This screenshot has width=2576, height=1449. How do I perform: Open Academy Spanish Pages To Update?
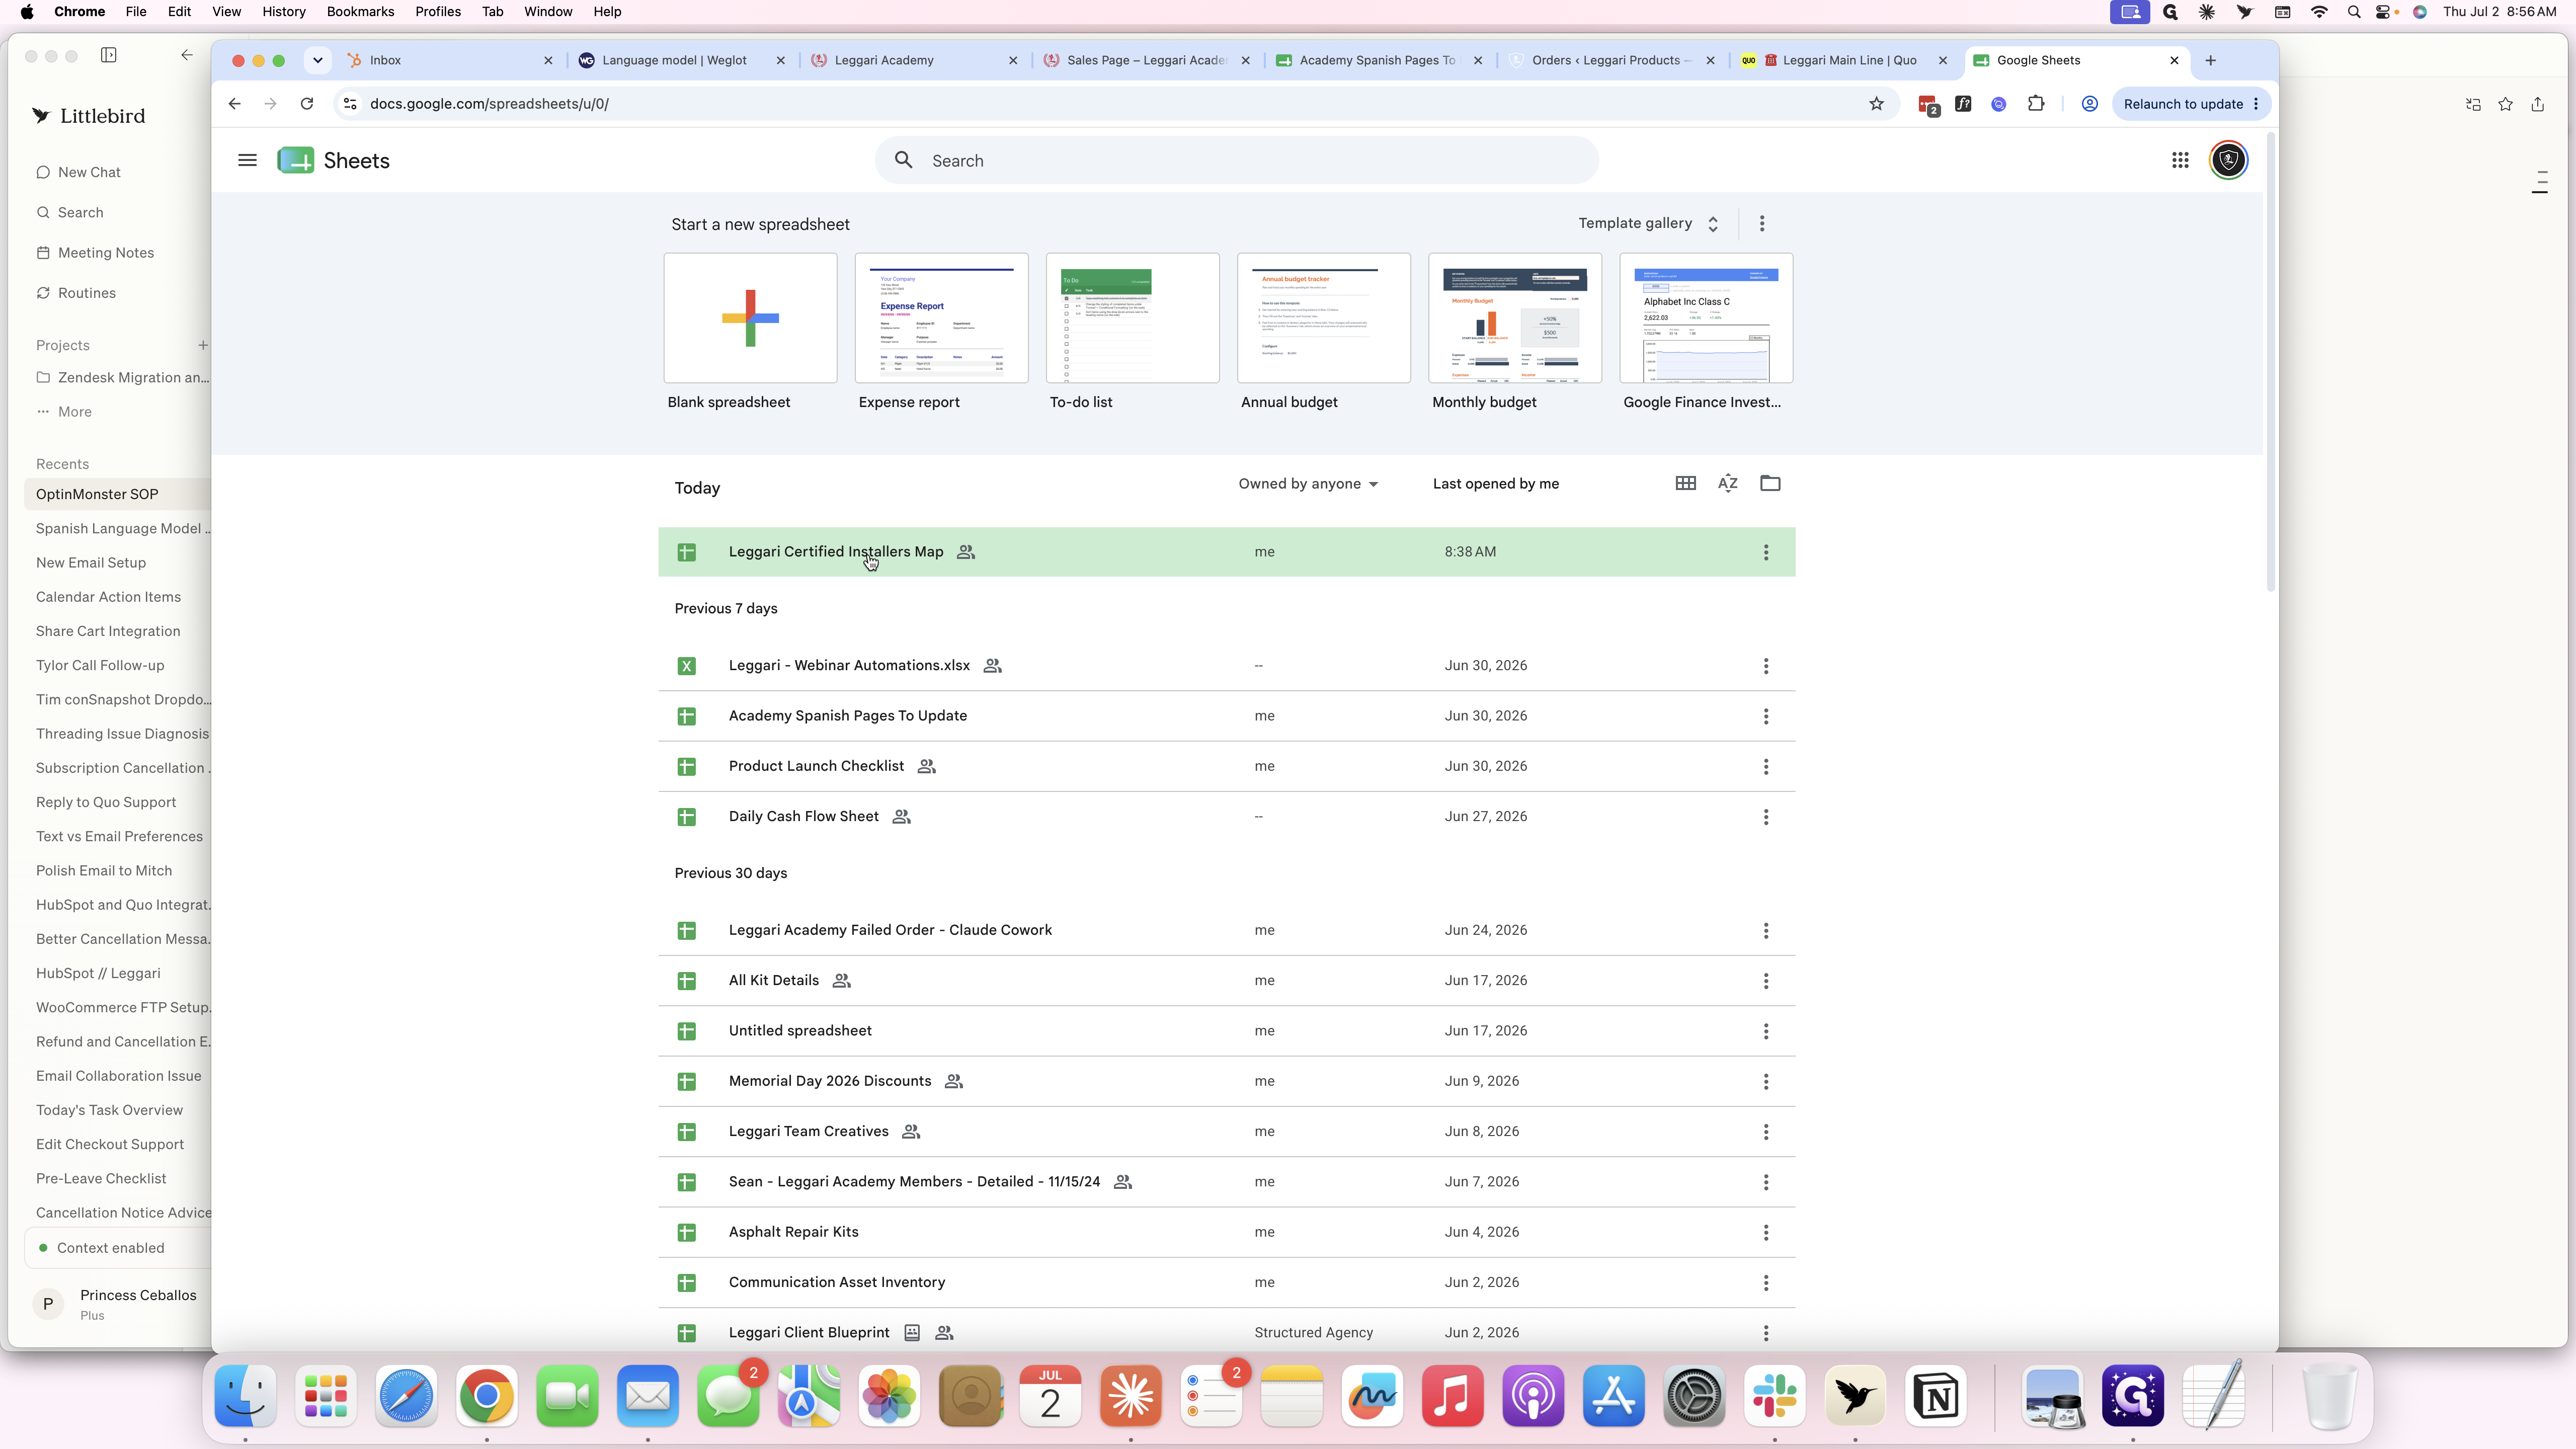(x=1226, y=716)
